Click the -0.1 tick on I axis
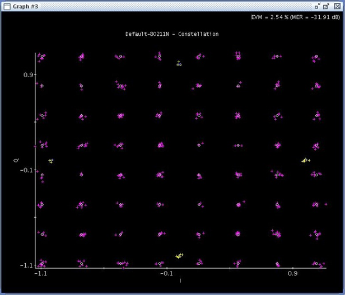This screenshot has height=295, width=345. 166,273
